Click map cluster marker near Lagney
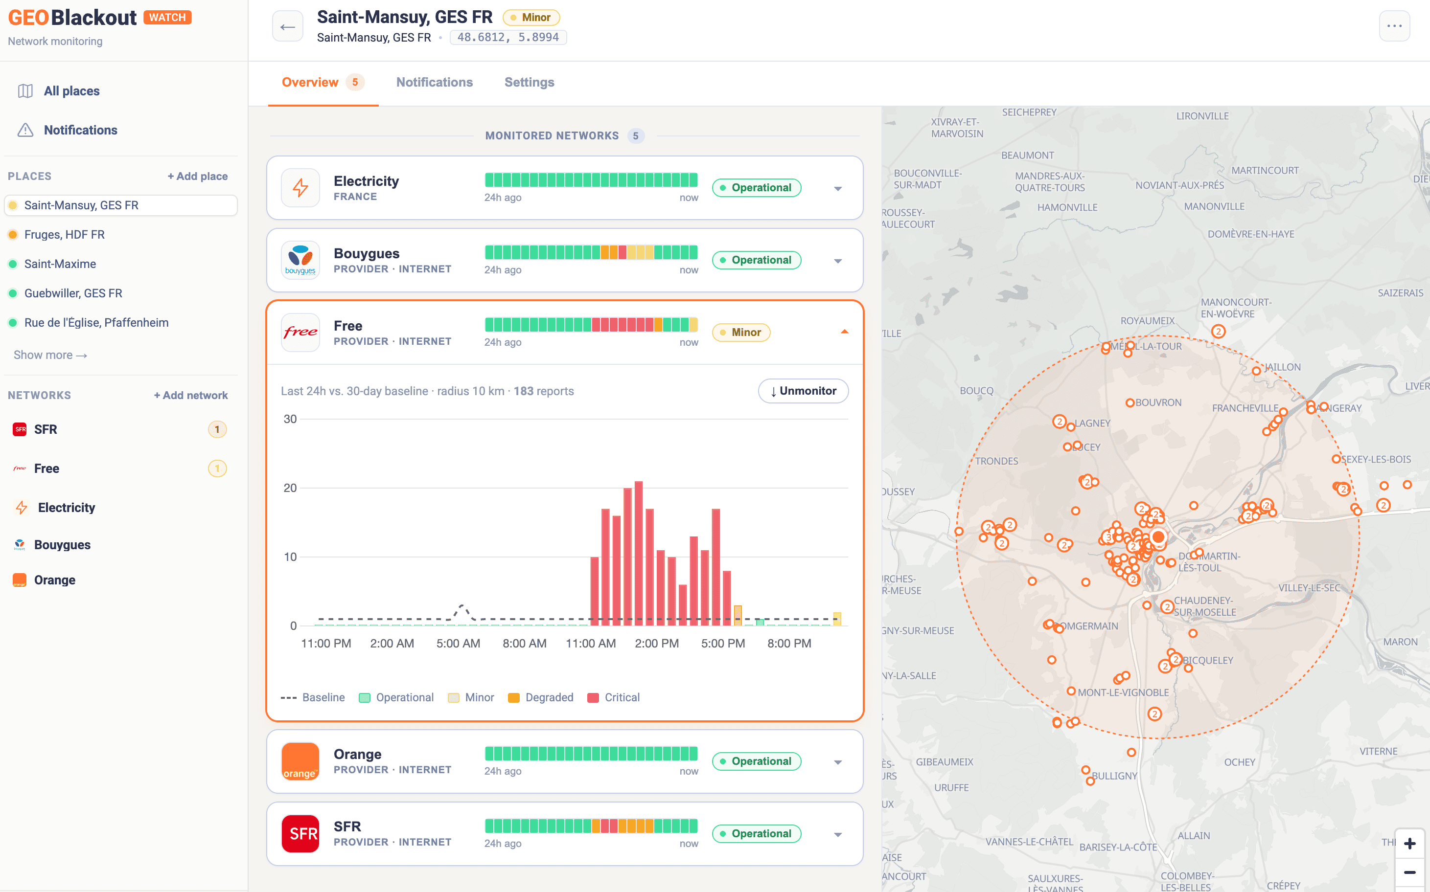 pos(1059,421)
